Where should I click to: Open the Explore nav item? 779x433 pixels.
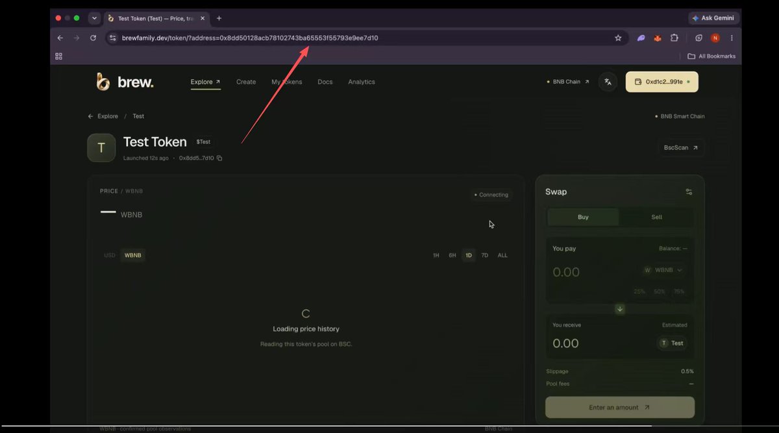pos(205,82)
